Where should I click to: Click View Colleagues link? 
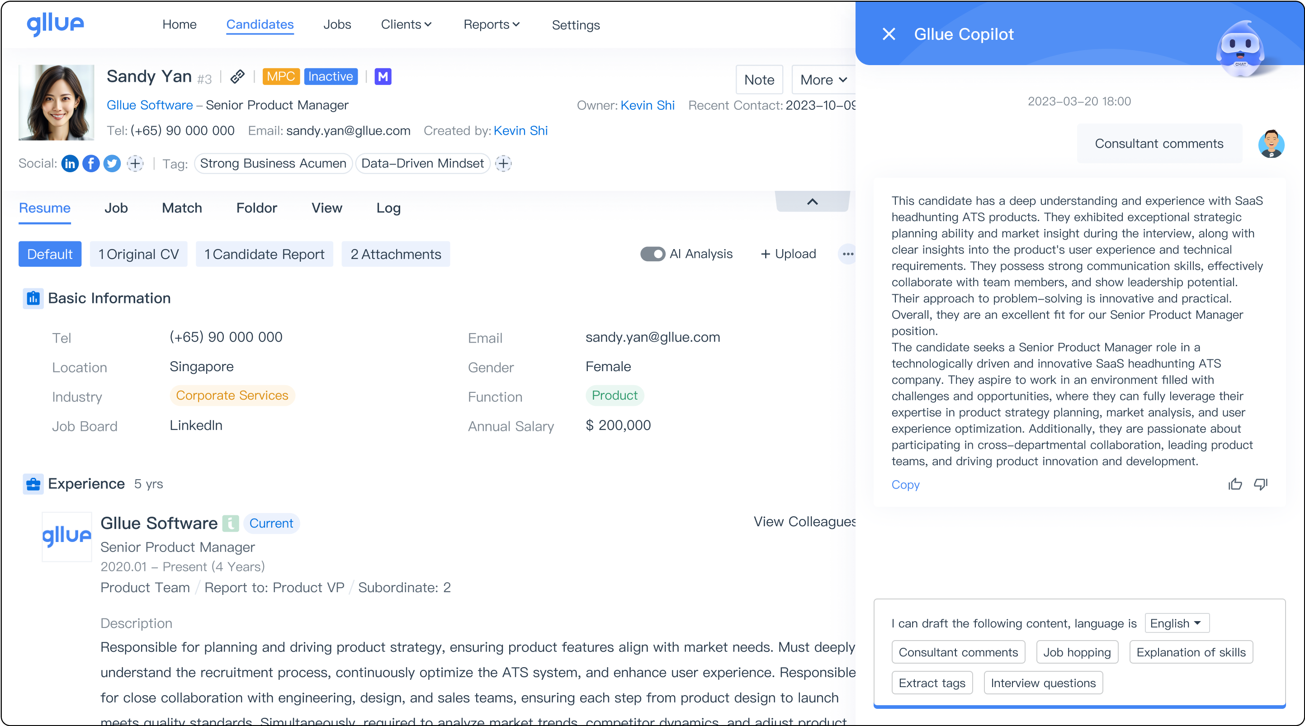point(804,522)
